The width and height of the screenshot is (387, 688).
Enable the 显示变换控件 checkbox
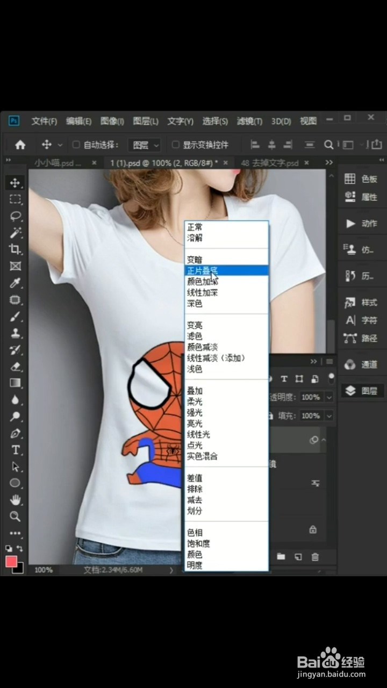pyautogui.click(x=175, y=145)
